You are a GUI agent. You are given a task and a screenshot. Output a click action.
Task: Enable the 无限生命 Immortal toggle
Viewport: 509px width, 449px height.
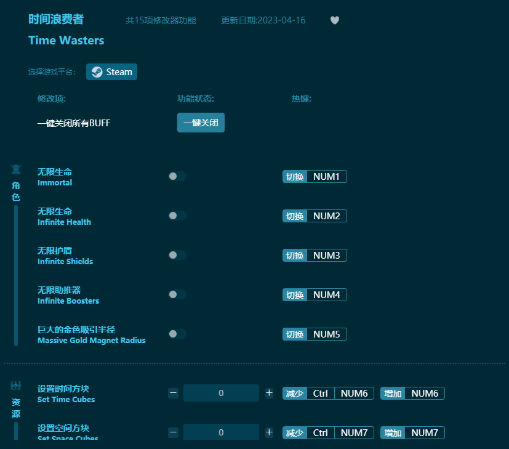click(177, 176)
